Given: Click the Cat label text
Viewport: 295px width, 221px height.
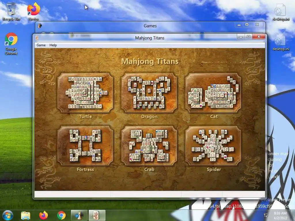Looking at the screenshot, I should pos(214,117).
